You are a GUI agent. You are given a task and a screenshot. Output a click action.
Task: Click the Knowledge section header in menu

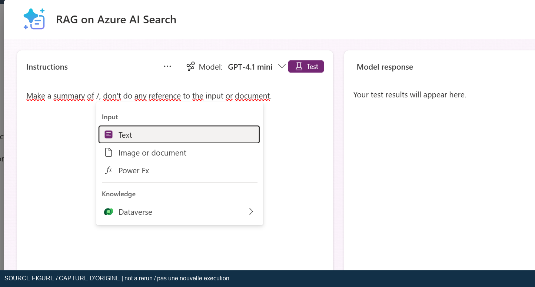pyautogui.click(x=119, y=194)
